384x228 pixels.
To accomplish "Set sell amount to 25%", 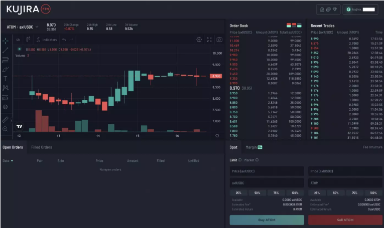I will point(317,193).
